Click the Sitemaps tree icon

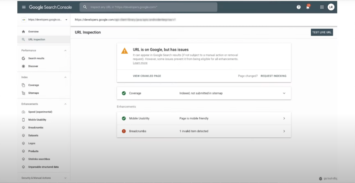tap(23, 93)
